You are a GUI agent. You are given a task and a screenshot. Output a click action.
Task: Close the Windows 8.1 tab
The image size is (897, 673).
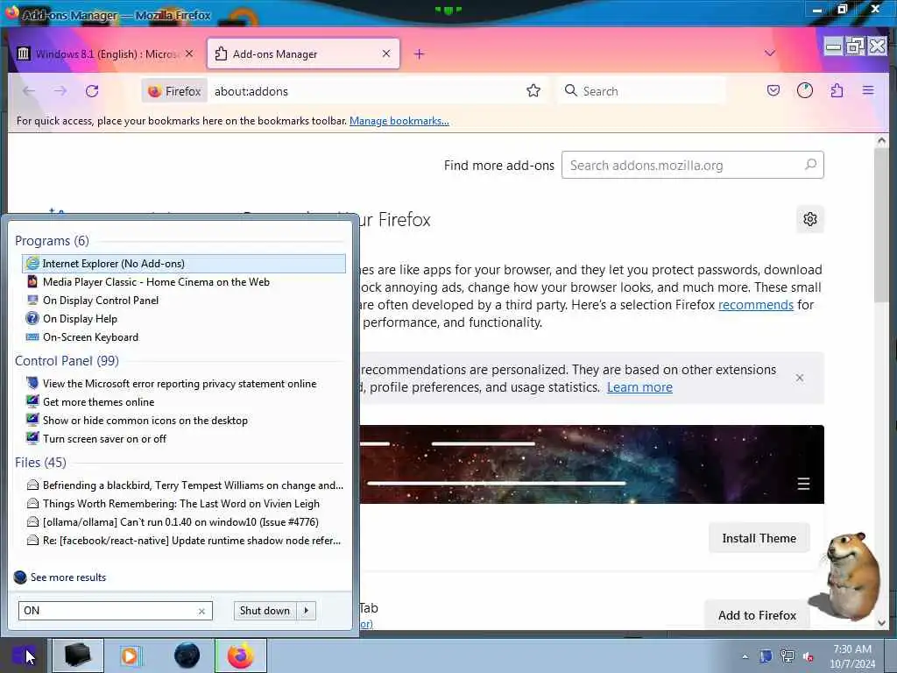click(x=189, y=53)
